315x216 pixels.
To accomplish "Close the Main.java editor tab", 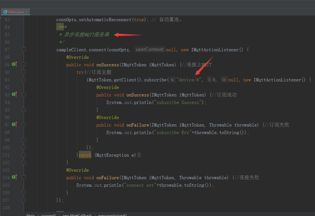I will click(x=26, y=12).
